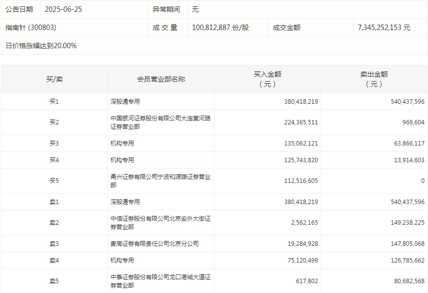Select the 卖4 row label
This screenshot has height=293, width=428.
pos(54,261)
